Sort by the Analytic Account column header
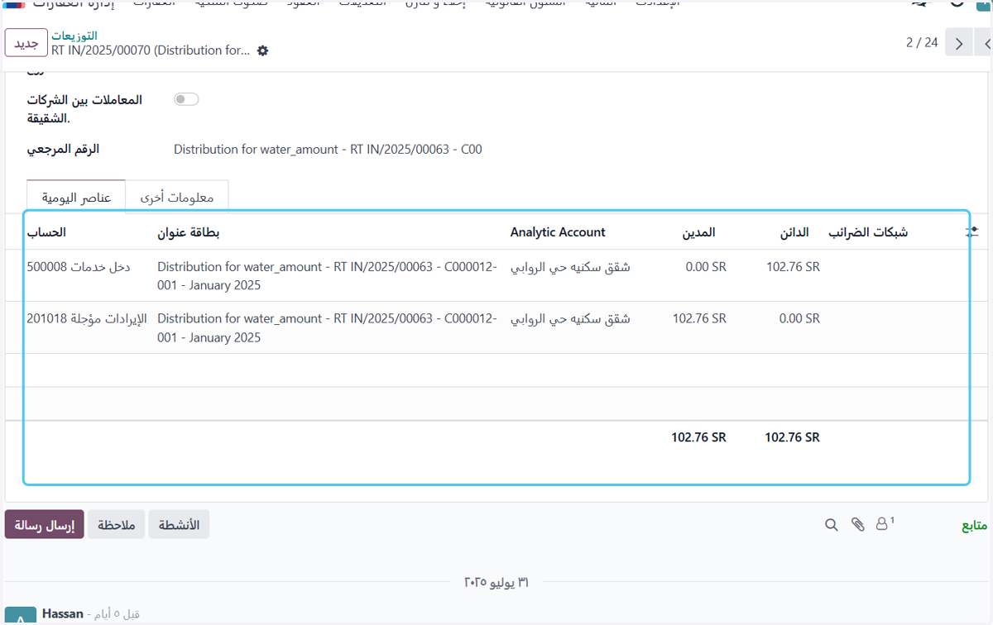993x625 pixels. click(558, 232)
